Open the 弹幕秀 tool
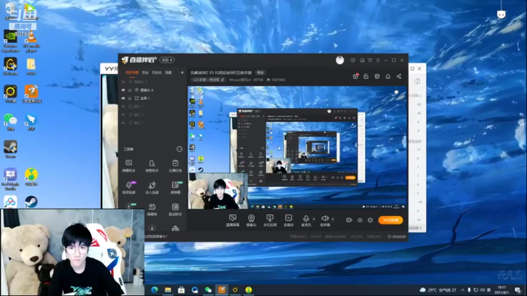 coord(152,209)
